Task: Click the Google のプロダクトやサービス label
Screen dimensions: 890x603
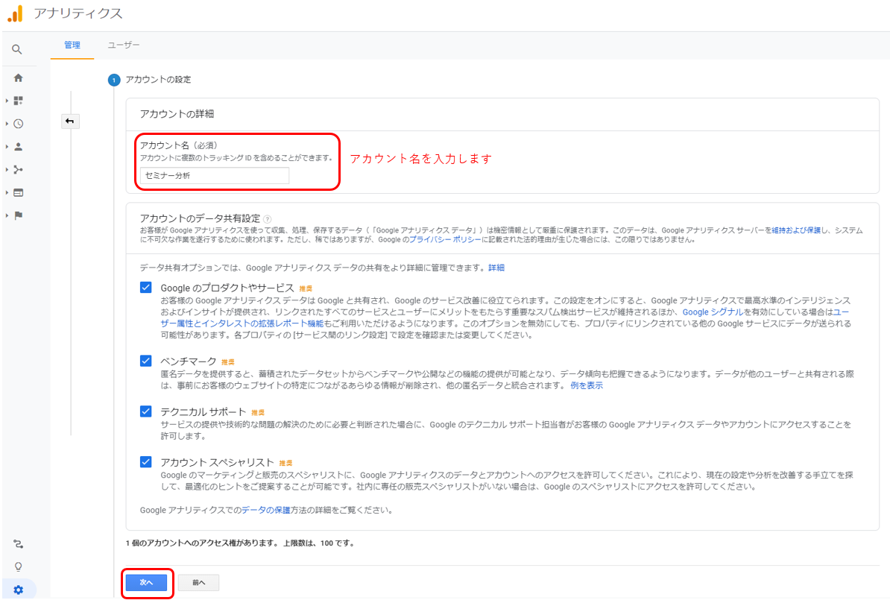Action: click(x=227, y=288)
